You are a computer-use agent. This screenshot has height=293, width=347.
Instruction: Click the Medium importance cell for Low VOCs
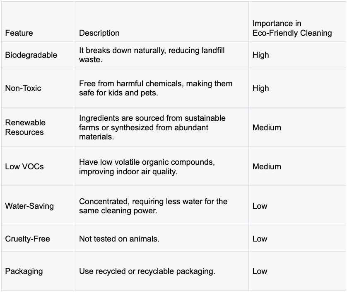(297, 166)
